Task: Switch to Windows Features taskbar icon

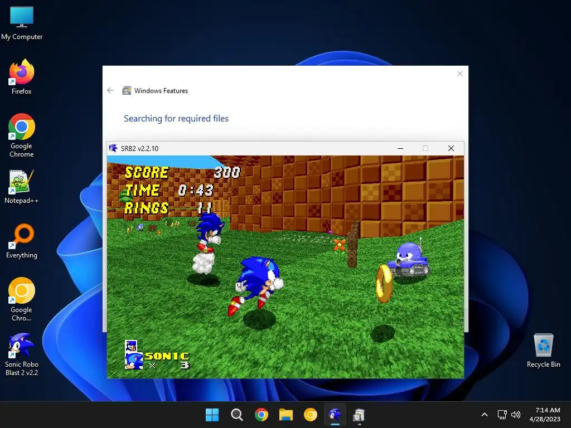Action: [359, 415]
